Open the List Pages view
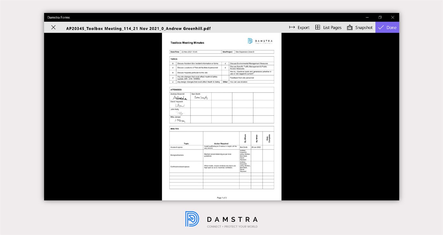443x235 pixels. tap(329, 27)
